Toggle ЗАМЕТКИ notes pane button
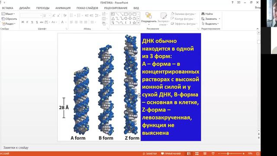This screenshot has width=277, height=156. 150,153
